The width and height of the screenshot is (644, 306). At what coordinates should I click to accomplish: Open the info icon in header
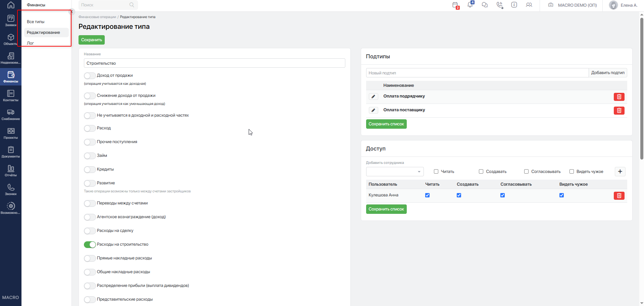[514, 5]
